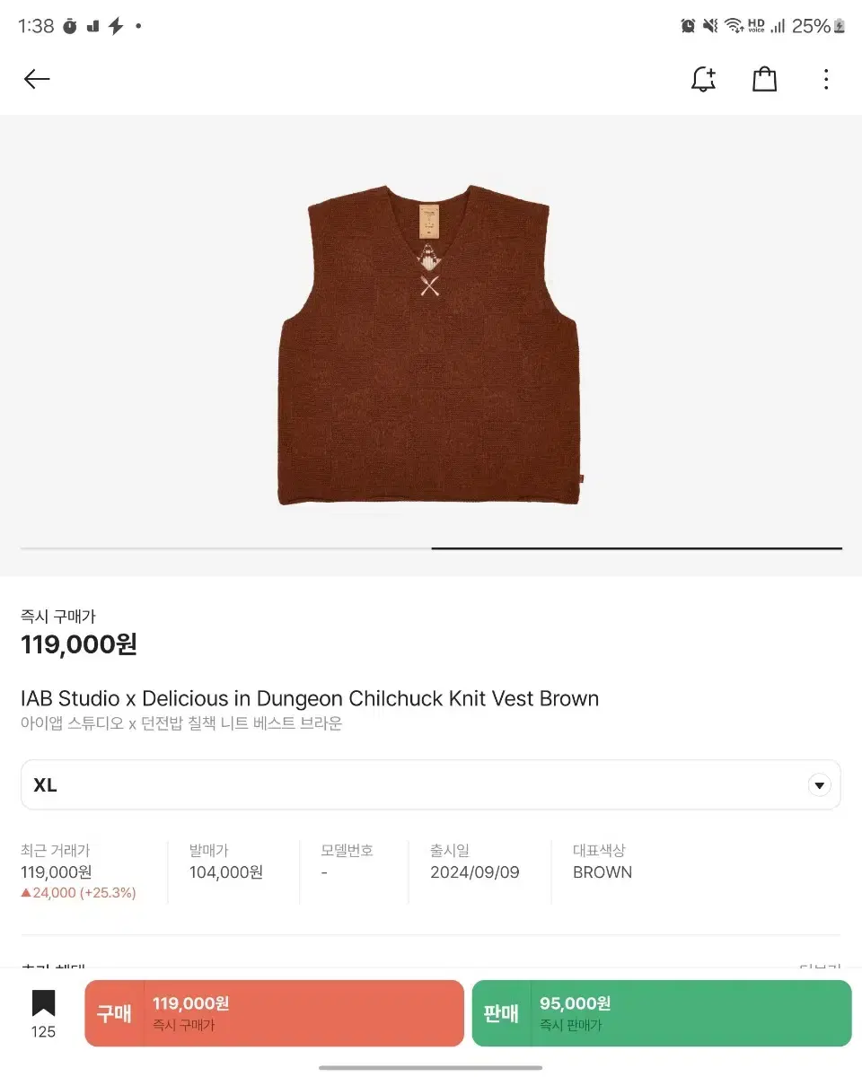Tap the battery 25% indicator
Screen dimensions: 862x1077
click(818, 26)
